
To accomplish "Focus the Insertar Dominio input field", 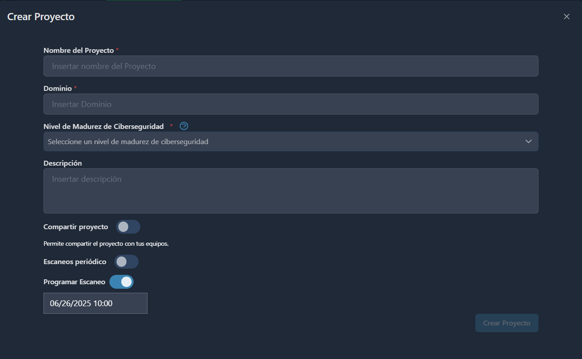I will 291,104.
